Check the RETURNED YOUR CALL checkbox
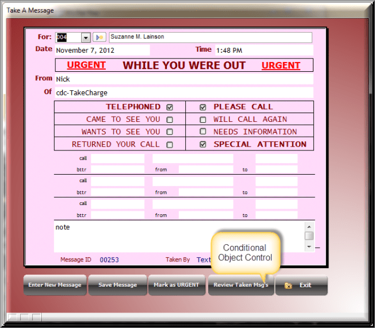The image size is (375, 328). (170, 145)
